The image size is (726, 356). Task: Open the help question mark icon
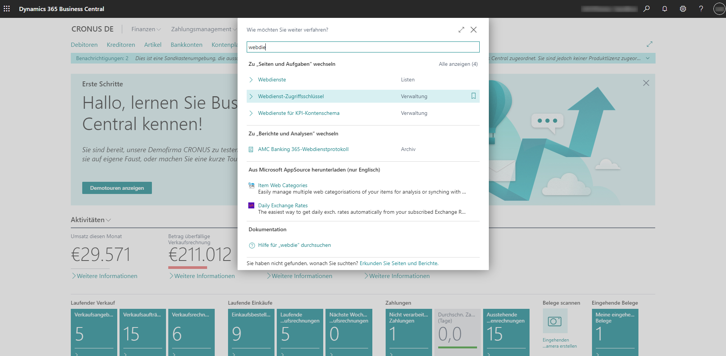pyautogui.click(x=701, y=9)
